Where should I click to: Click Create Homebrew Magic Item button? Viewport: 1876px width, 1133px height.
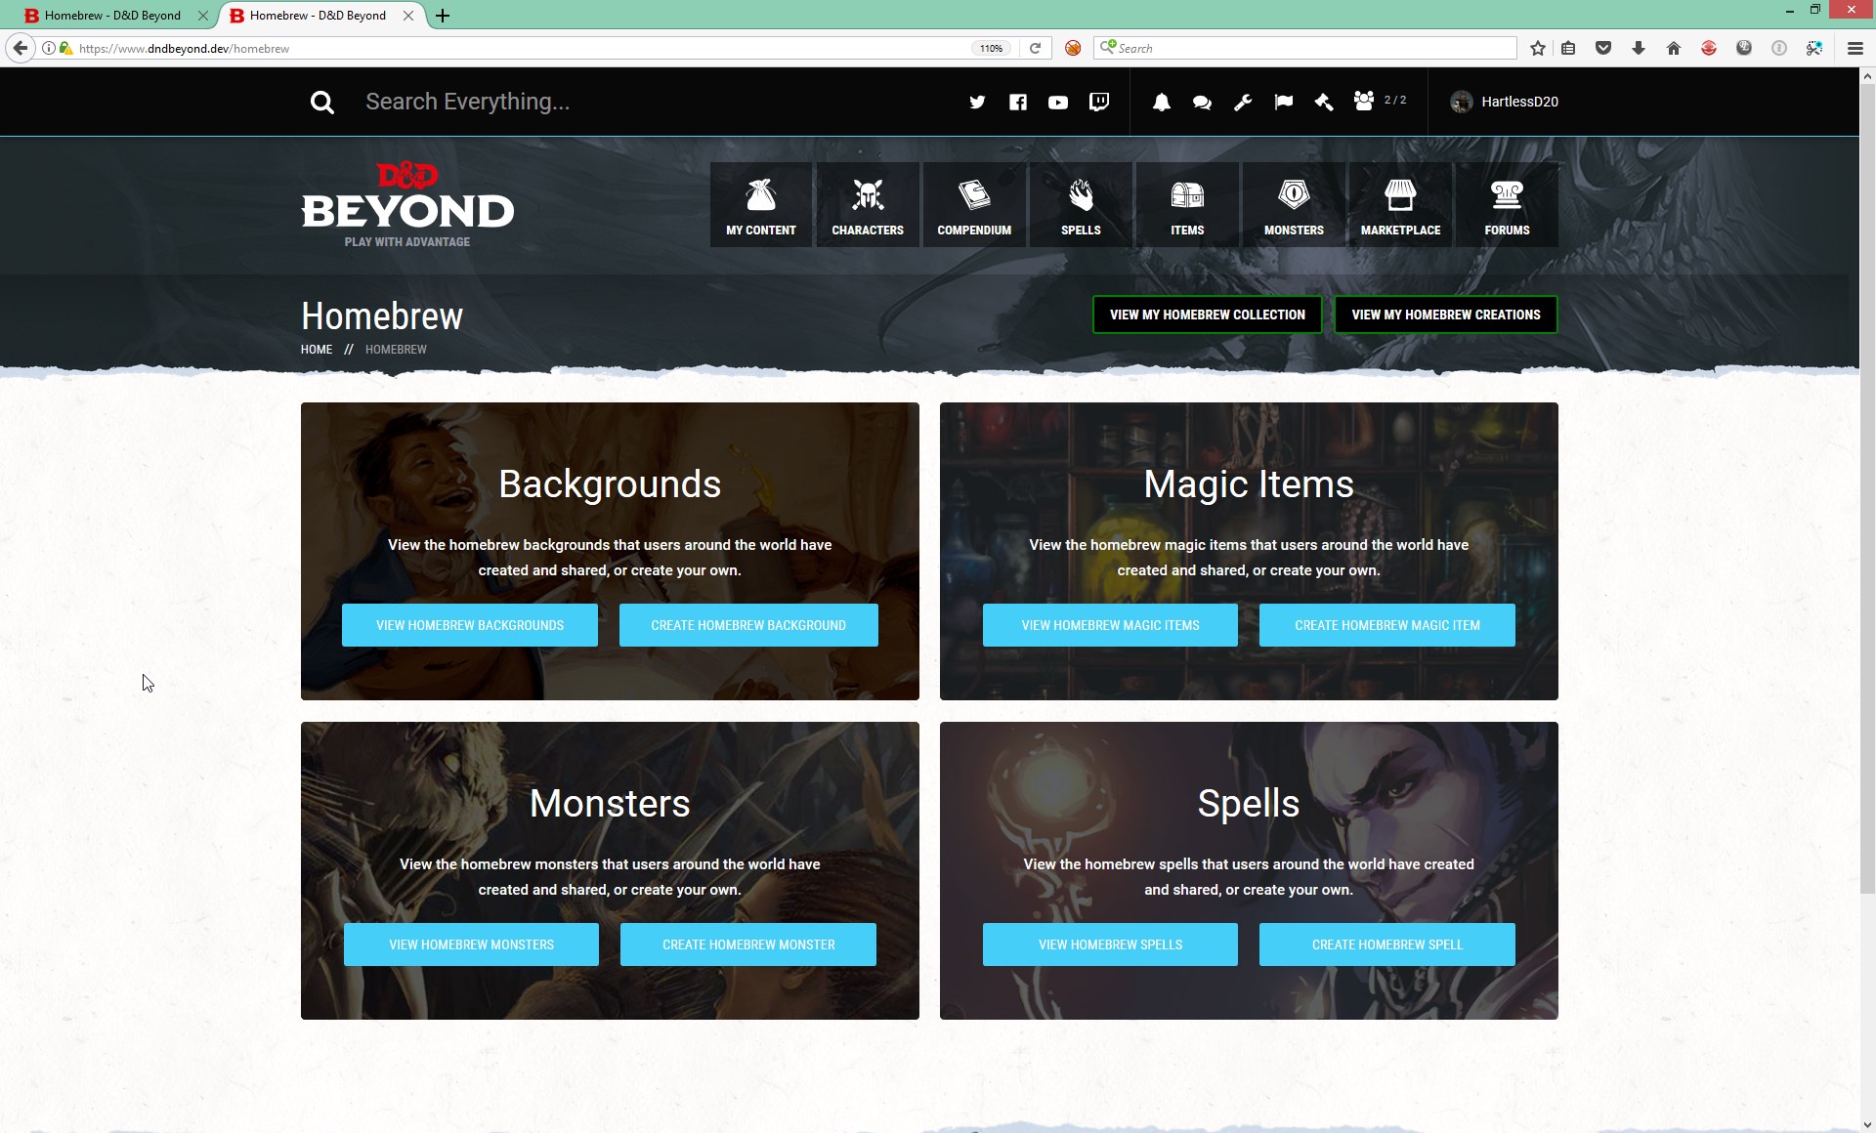coord(1386,625)
